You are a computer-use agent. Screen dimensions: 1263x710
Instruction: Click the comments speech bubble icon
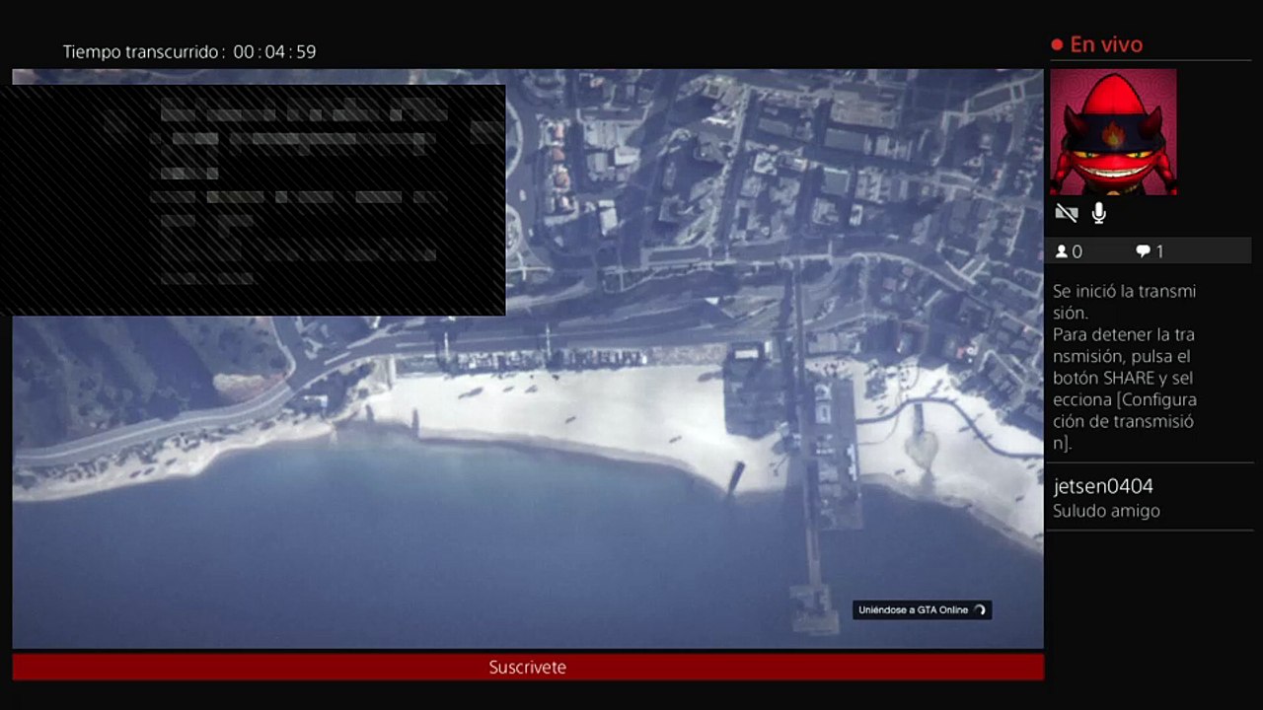coord(1143,251)
